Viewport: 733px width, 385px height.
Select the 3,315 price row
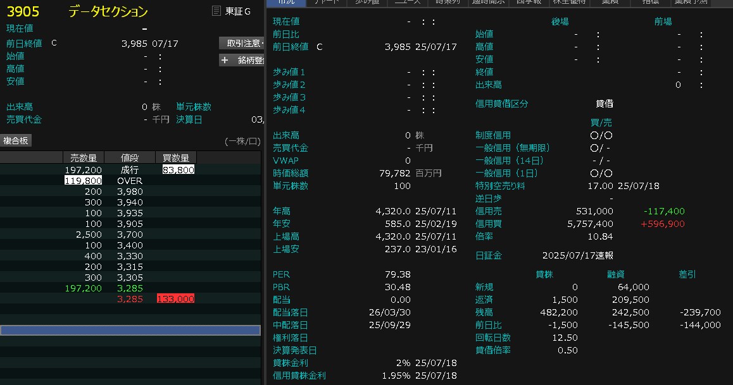point(130,267)
